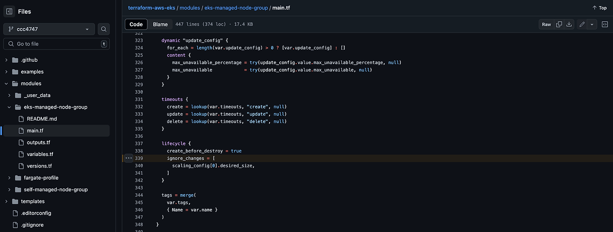Viewport: 613px width, 232px height.
Task: Open more edit options dropdown arrow
Action: click(592, 24)
